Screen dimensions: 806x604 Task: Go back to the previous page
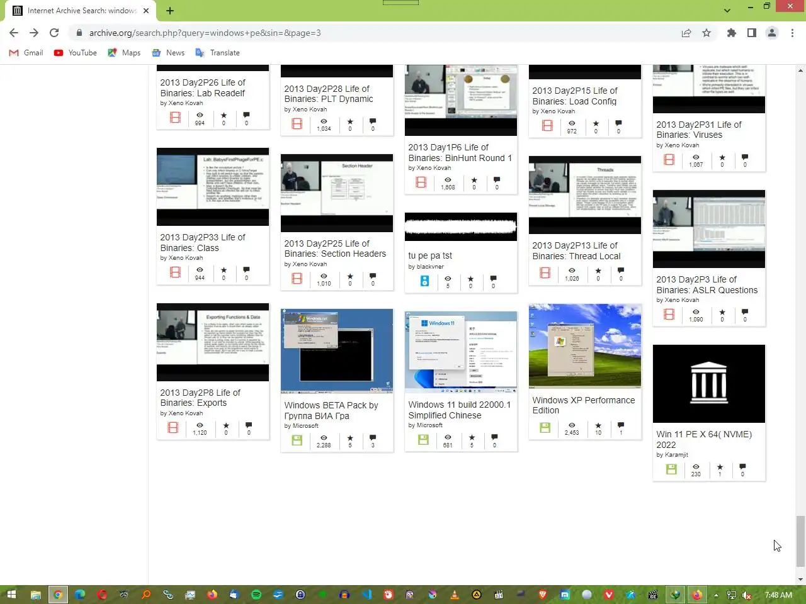(x=14, y=33)
